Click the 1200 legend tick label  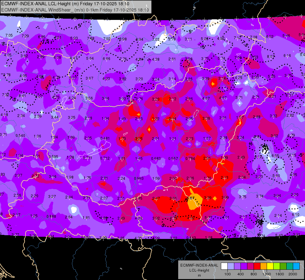pos(267,274)
